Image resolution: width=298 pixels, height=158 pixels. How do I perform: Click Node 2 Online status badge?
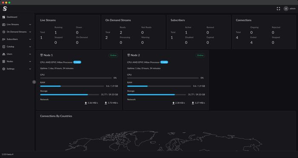click(201, 55)
